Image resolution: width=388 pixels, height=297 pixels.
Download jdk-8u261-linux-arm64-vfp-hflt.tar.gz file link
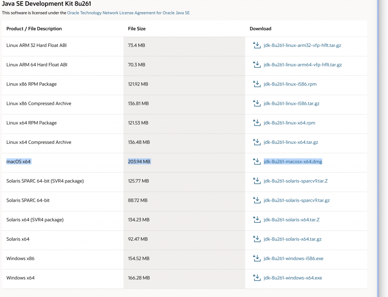pyautogui.click(x=303, y=64)
